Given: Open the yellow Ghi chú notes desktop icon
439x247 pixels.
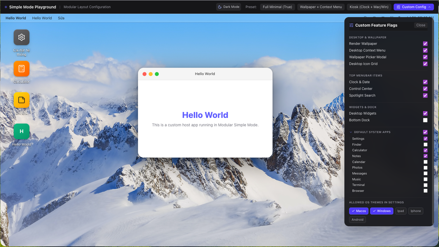Looking at the screenshot, I should [22, 100].
